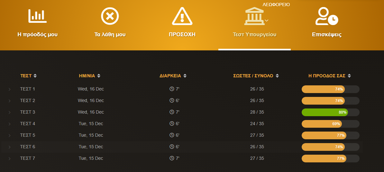
Task: Open the Επισκέψεις tab
Action: (x=326, y=35)
